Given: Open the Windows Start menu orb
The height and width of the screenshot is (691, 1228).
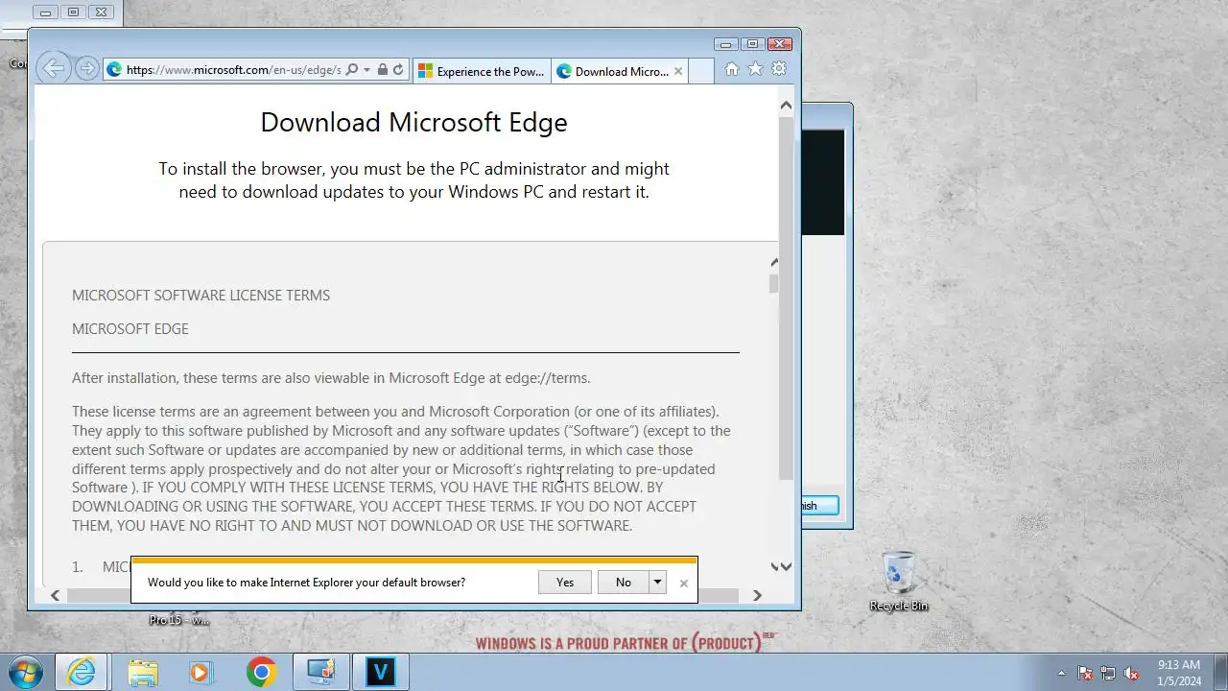Looking at the screenshot, I should [26, 672].
